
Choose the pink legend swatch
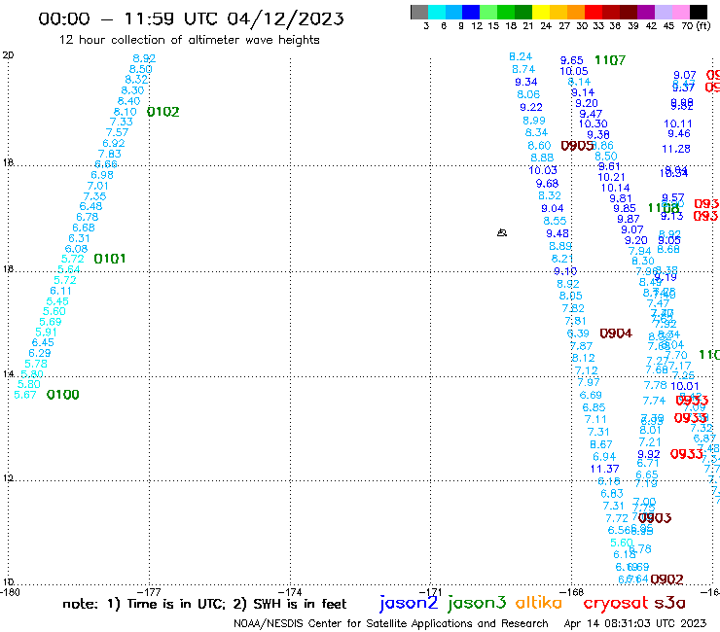[x=680, y=12]
